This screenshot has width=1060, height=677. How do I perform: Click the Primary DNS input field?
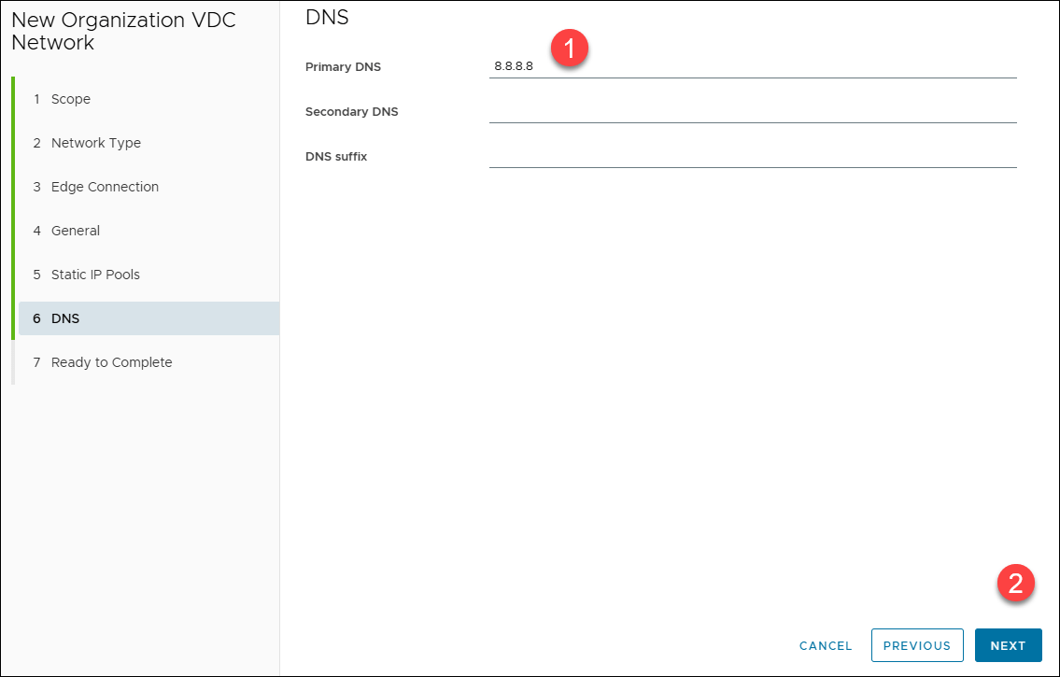pyautogui.click(x=752, y=67)
